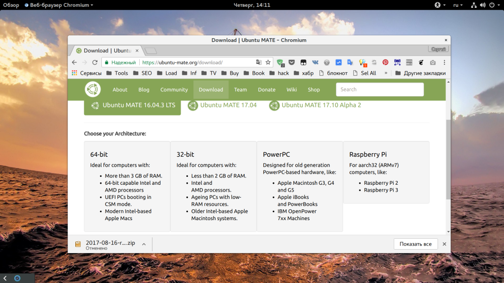
Task: Open the canceled 2017-08-16 zip download item
Action: tap(110, 245)
